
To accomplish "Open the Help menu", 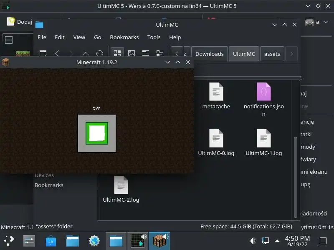I will [175, 37].
